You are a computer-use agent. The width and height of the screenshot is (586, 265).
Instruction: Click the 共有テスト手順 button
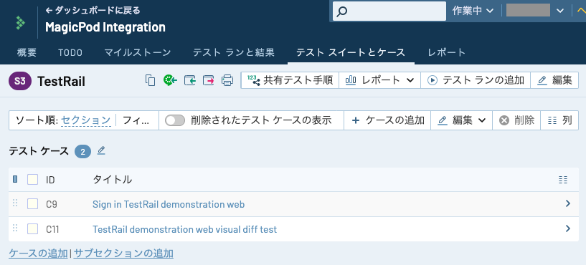click(290, 80)
